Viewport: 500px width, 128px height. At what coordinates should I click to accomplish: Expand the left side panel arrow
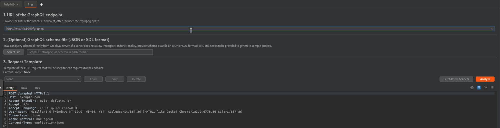(1, 87)
